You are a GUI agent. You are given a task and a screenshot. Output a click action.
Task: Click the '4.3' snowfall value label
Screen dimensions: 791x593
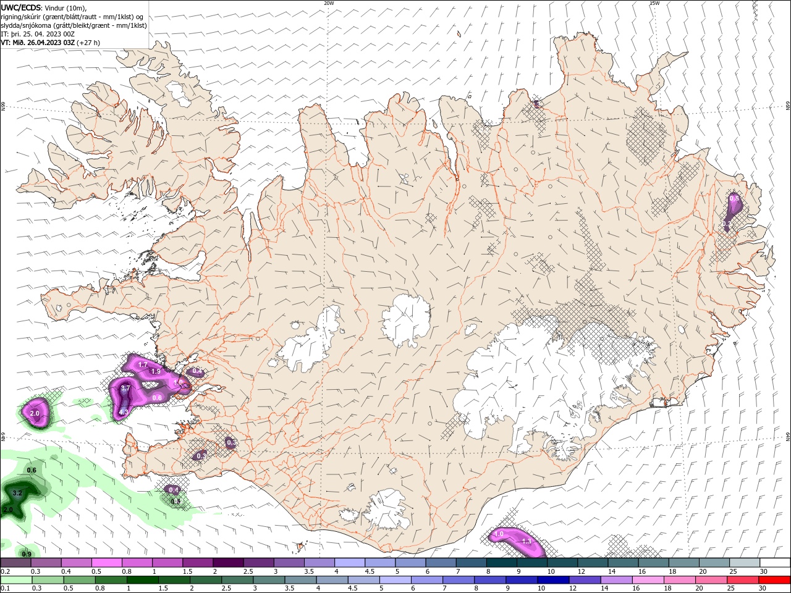pos(124,412)
